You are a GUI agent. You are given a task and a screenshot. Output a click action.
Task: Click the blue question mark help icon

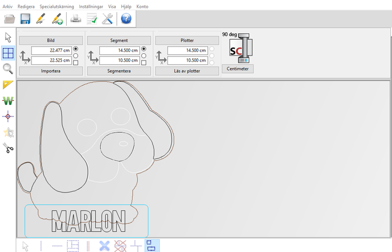(x=126, y=18)
